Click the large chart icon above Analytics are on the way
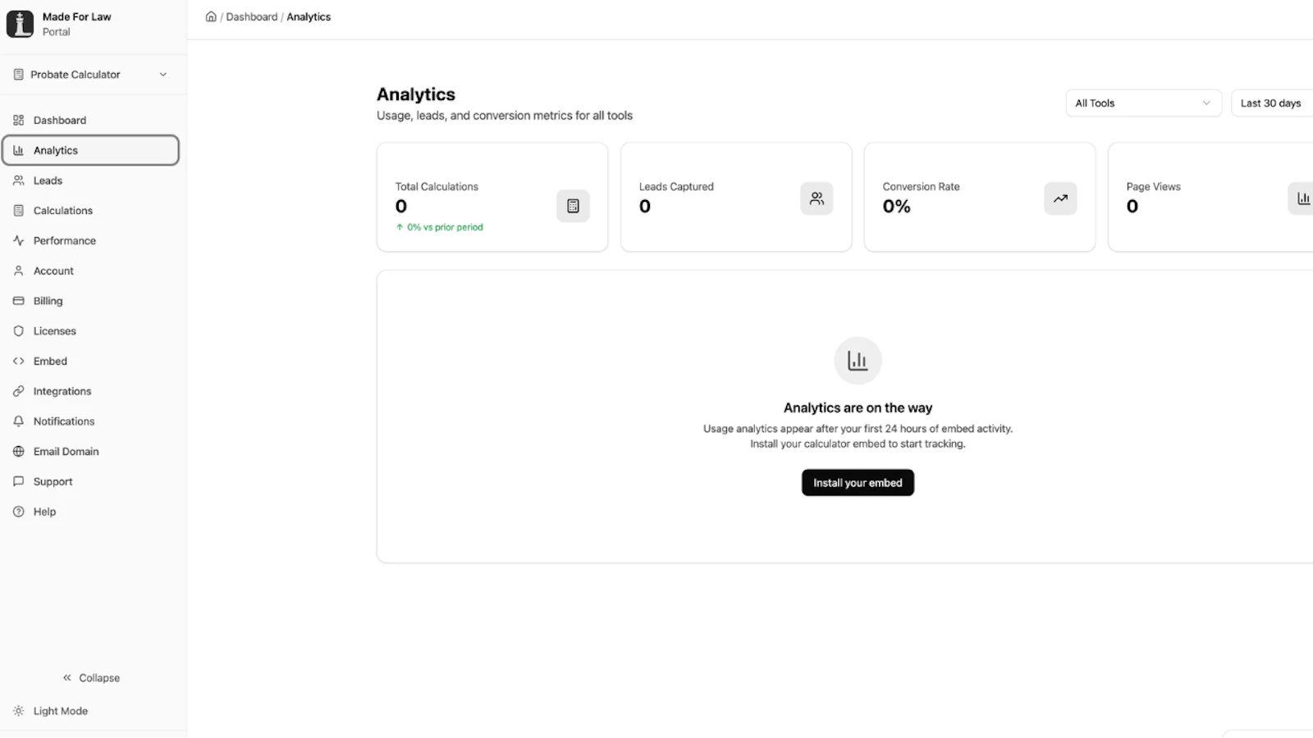 tap(858, 361)
